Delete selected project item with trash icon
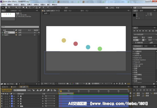The width and height of the screenshot is (157, 108). pyautogui.click(x=17, y=84)
